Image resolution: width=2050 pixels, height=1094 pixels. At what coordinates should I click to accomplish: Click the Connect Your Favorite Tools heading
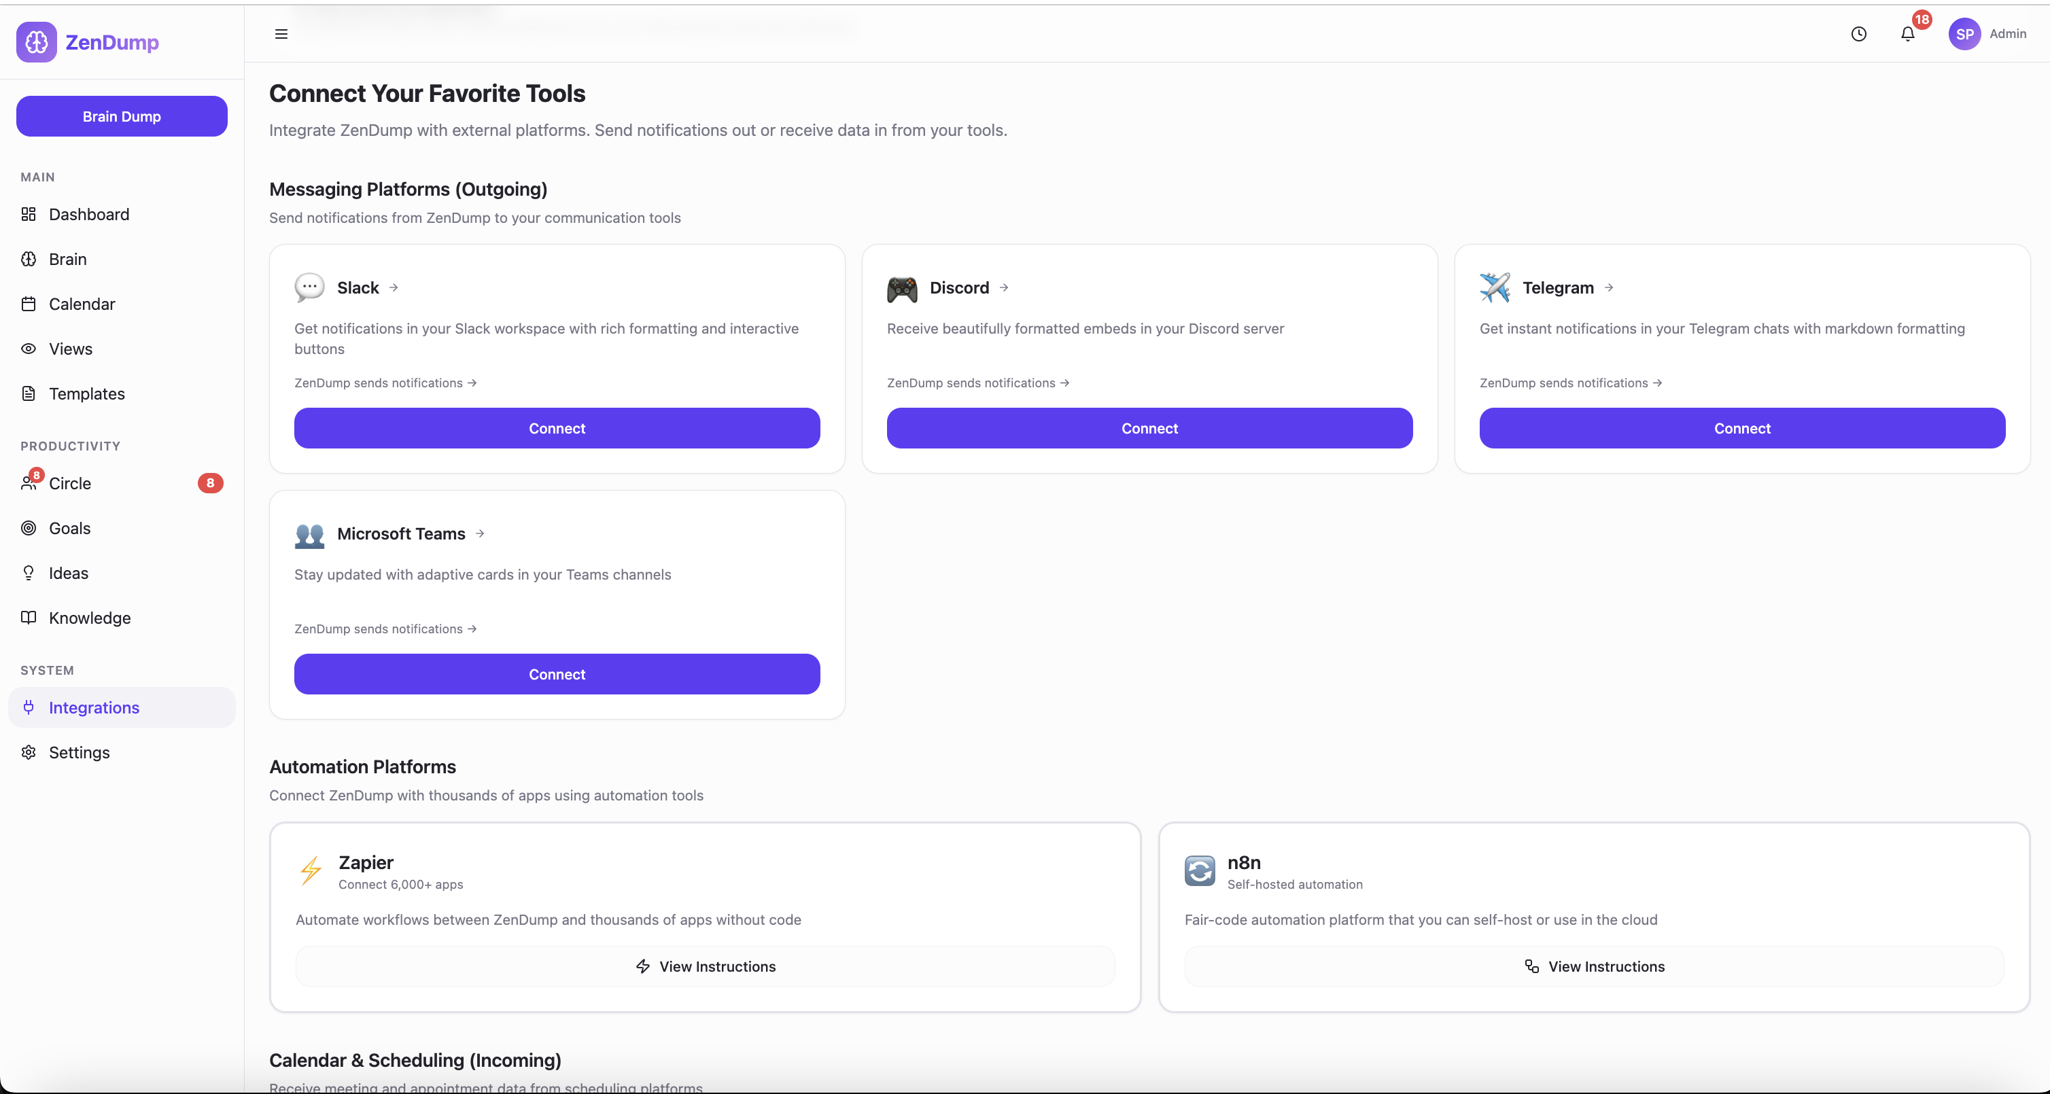428,93
